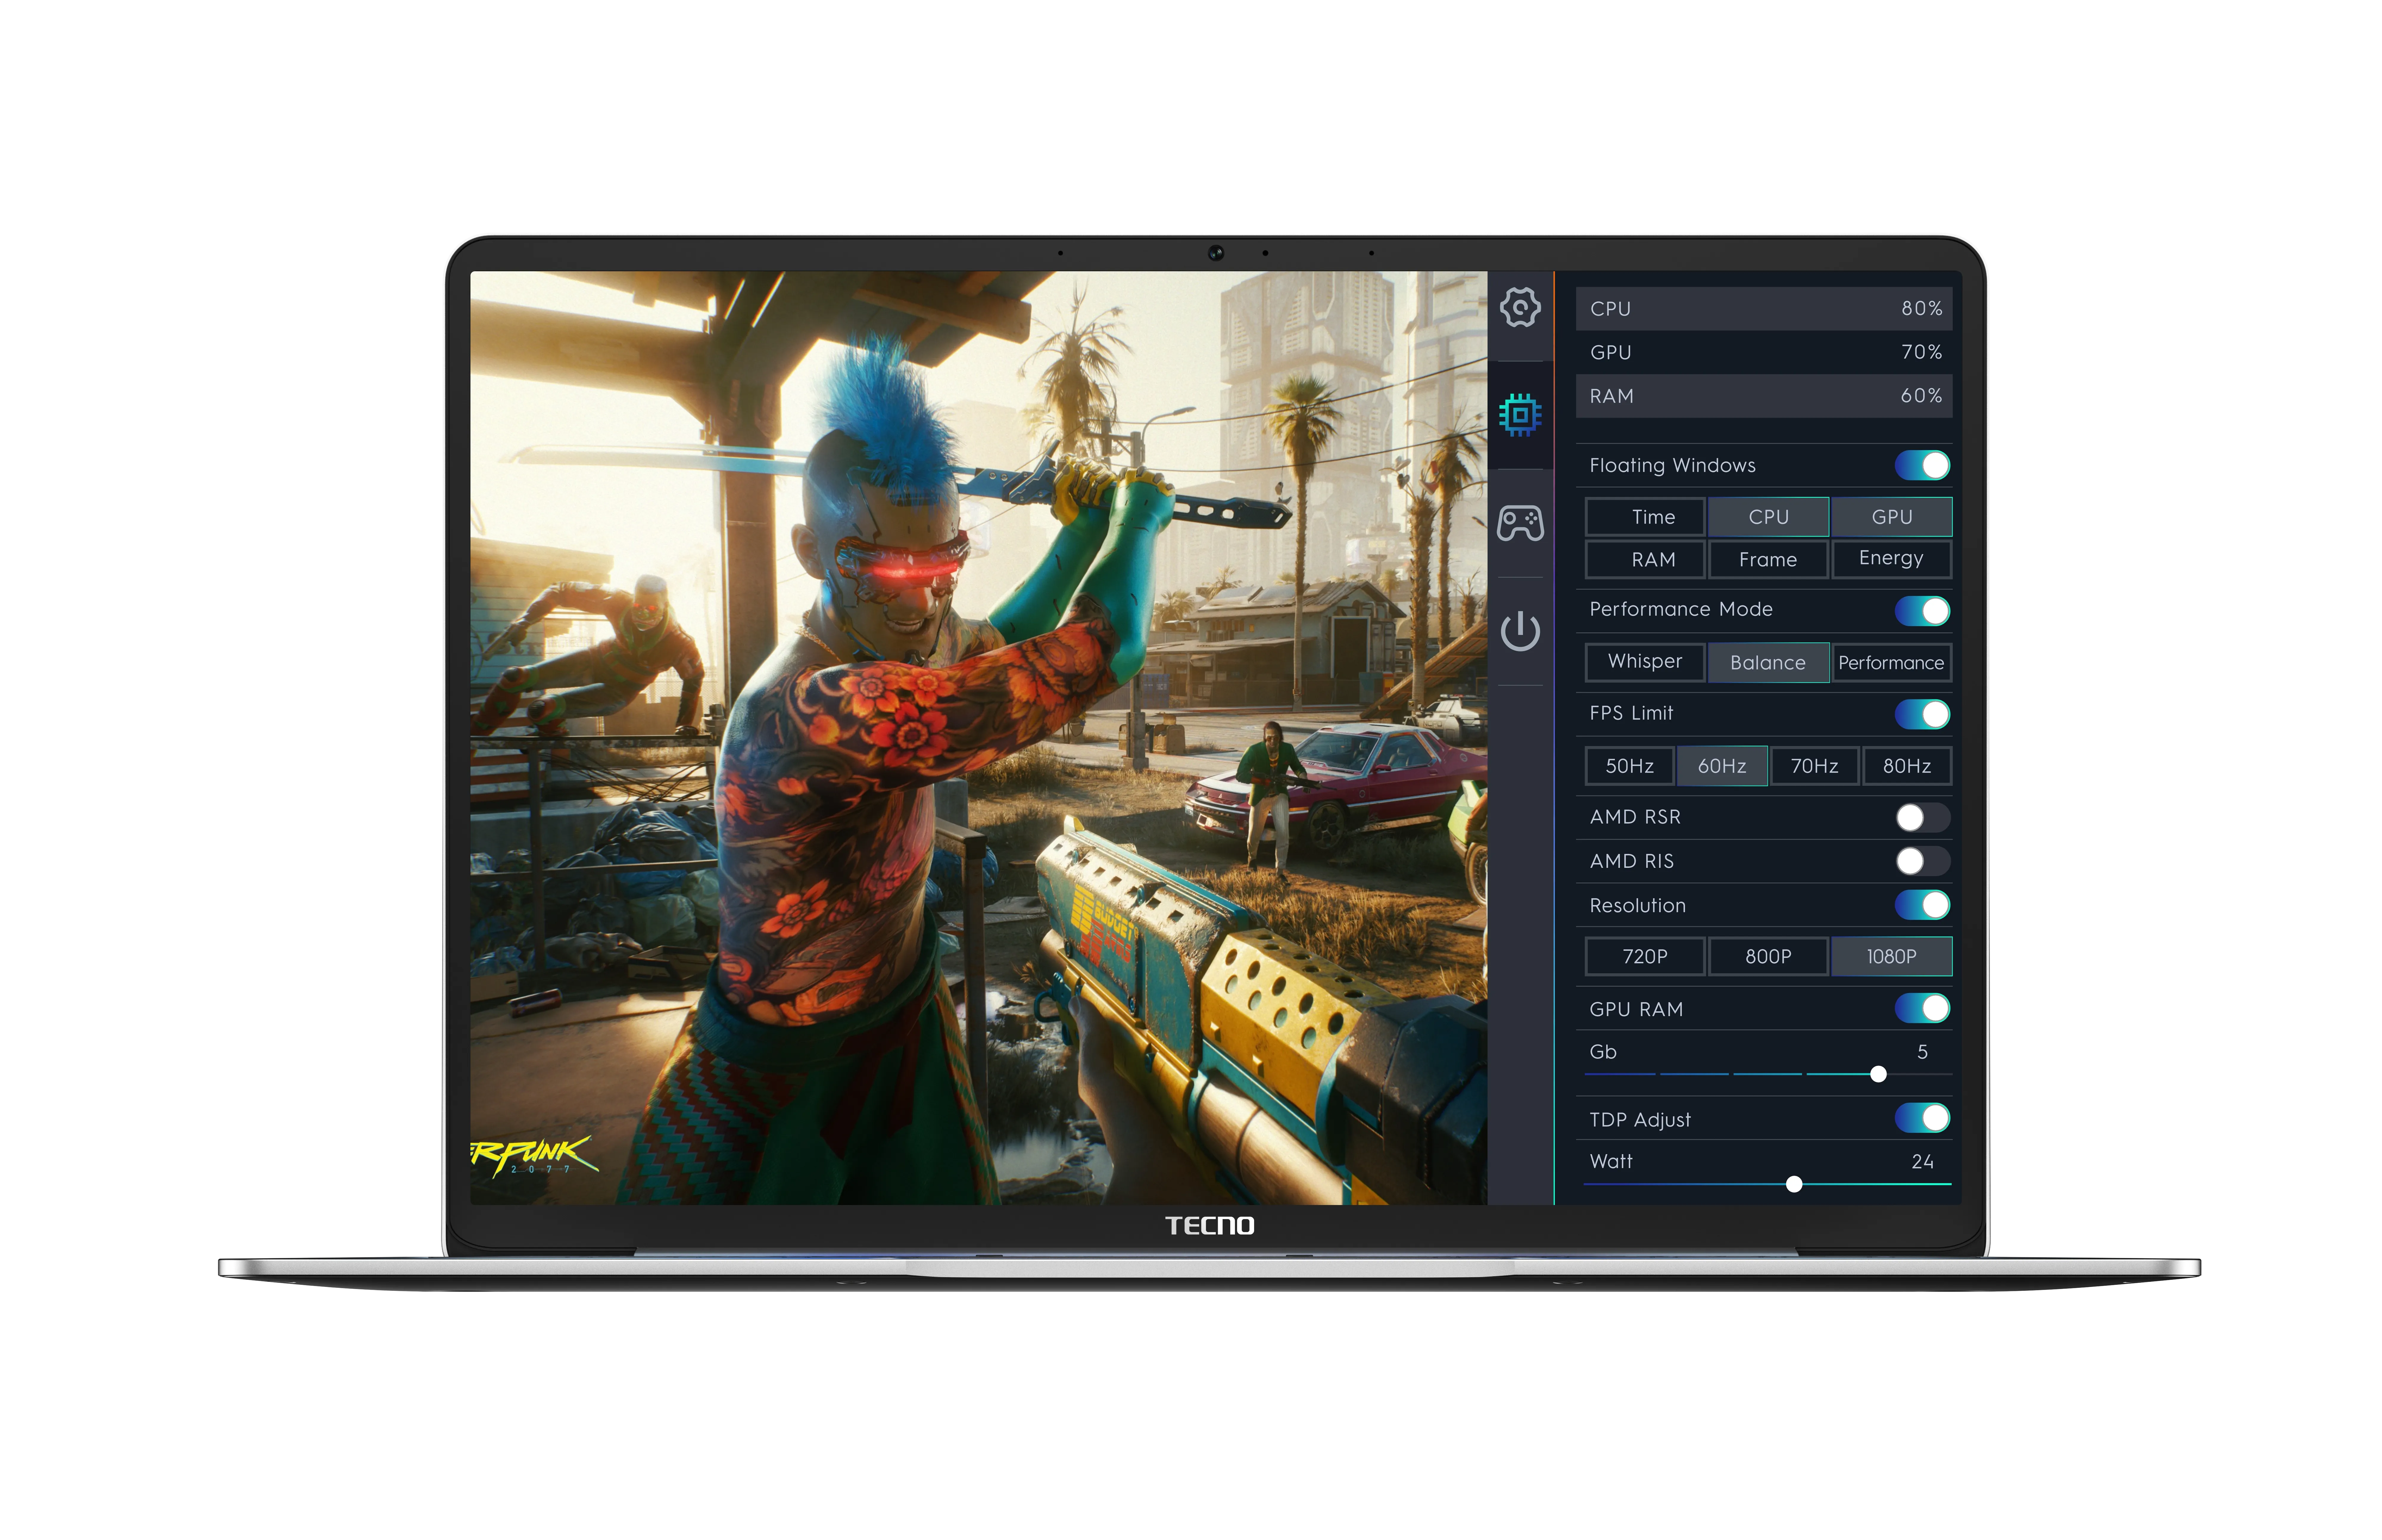
Task: Click the GPU RAM Gb slider handle
Action: (1878, 1074)
